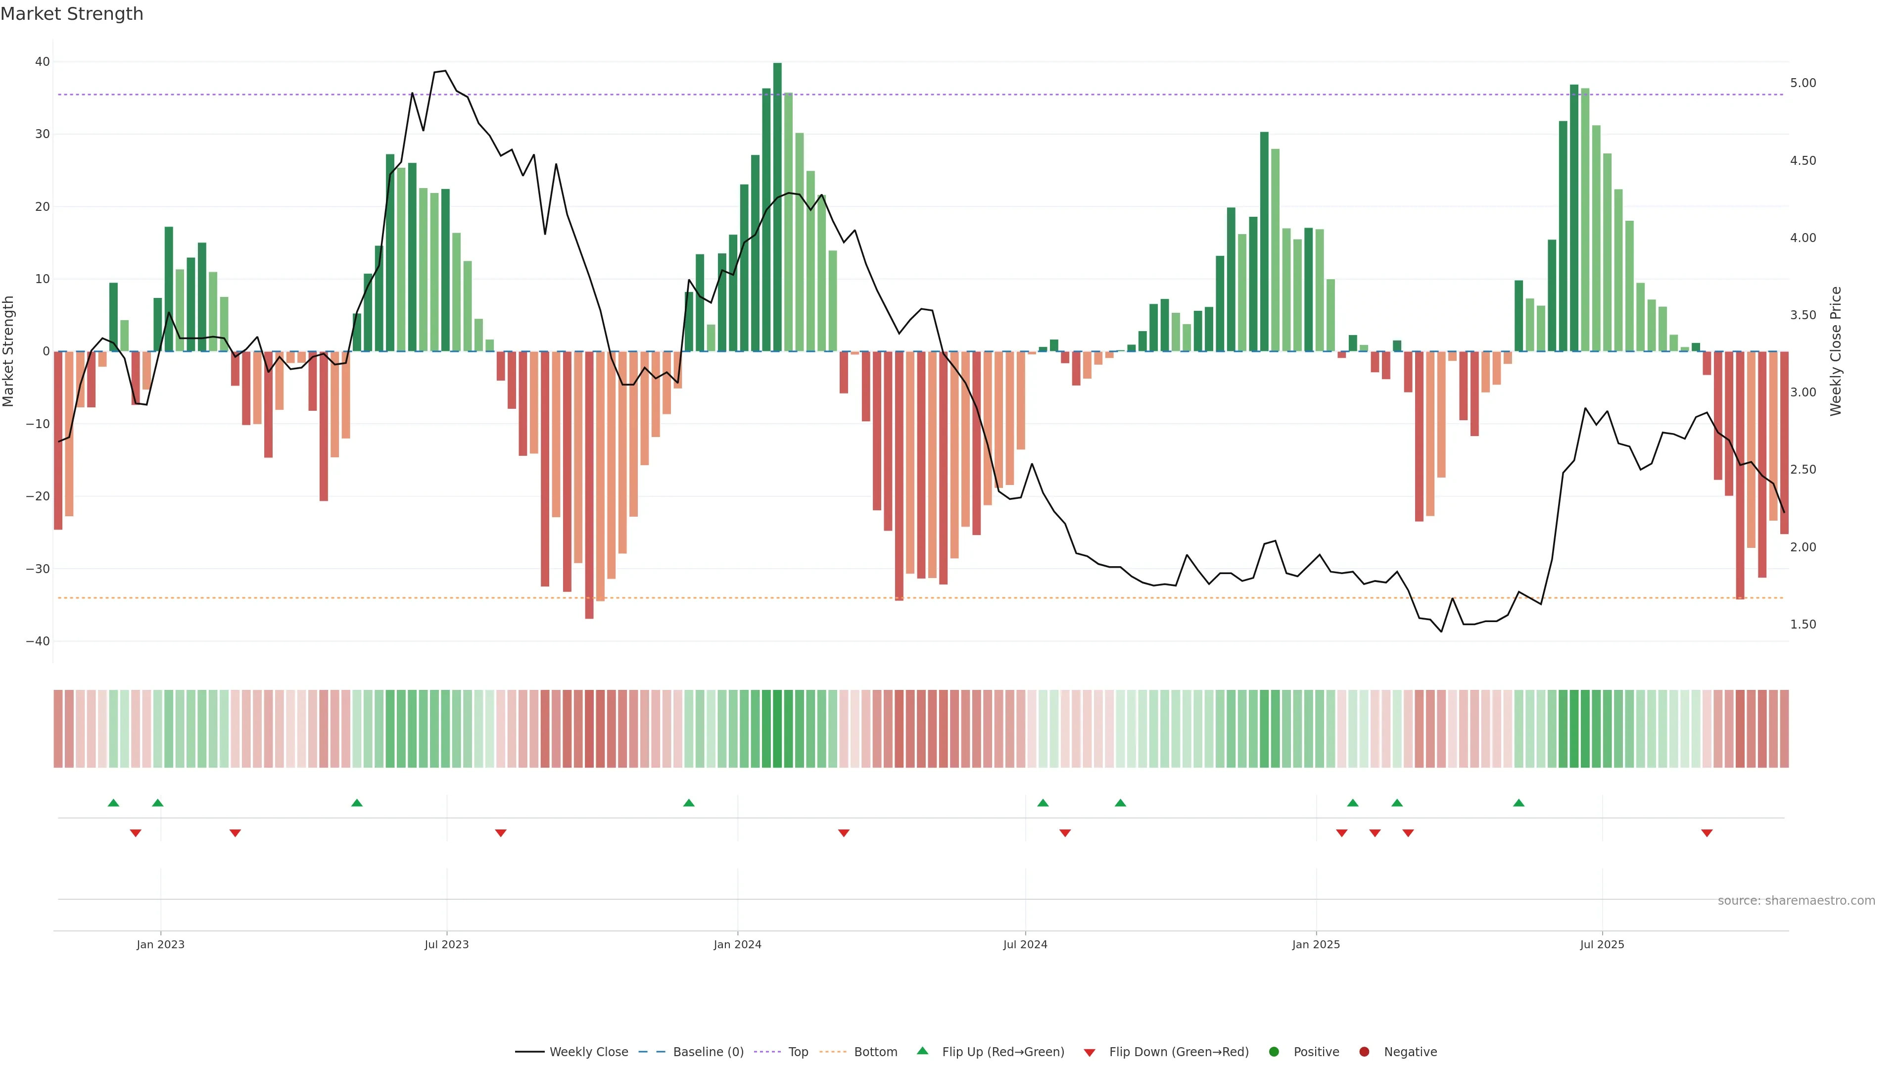
Task: Click the flip-up triangle just after Jul 2024
Action: pyautogui.click(x=1043, y=803)
